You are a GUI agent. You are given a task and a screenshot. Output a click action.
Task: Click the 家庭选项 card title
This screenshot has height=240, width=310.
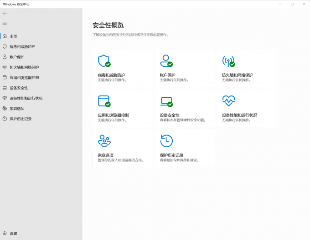[106, 155]
